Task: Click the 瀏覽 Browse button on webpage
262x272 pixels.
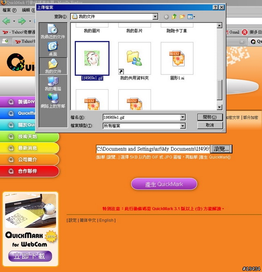Action: pyautogui.click(x=221, y=149)
